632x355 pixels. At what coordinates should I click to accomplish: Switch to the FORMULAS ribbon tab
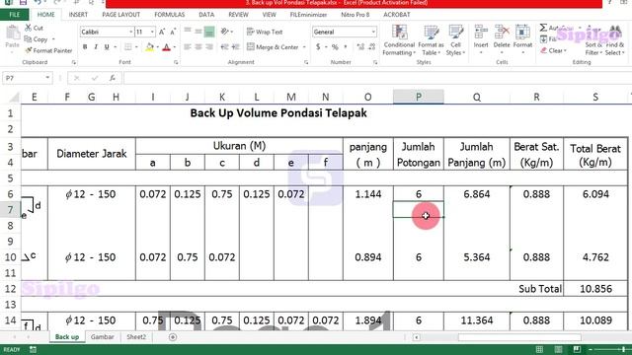(169, 15)
